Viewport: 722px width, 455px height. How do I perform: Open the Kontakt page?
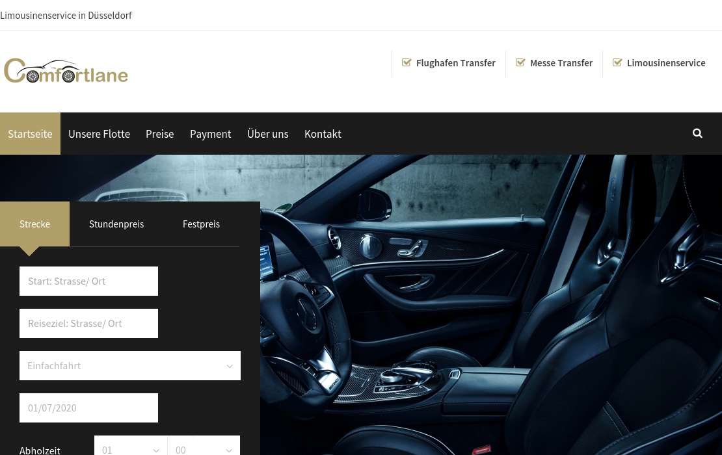(323, 134)
